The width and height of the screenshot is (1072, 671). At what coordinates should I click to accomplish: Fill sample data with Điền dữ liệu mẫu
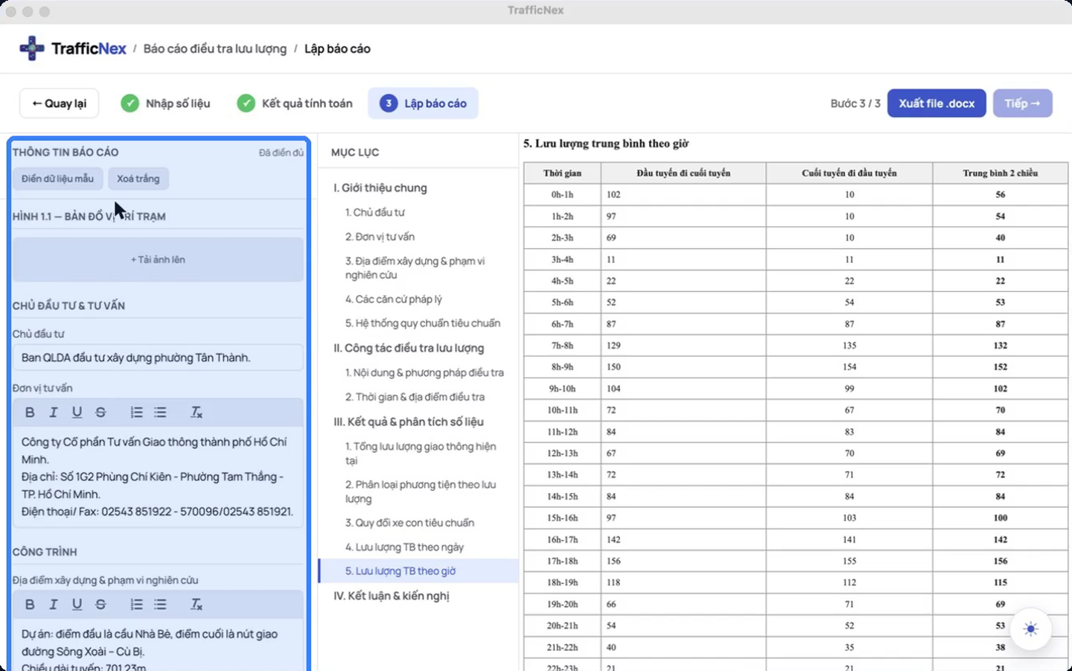[x=57, y=179]
